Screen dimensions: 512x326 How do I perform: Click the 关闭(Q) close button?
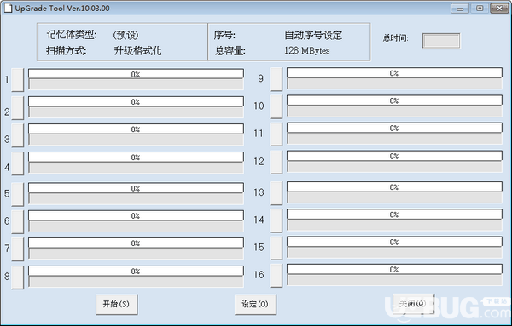[x=413, y=304]
